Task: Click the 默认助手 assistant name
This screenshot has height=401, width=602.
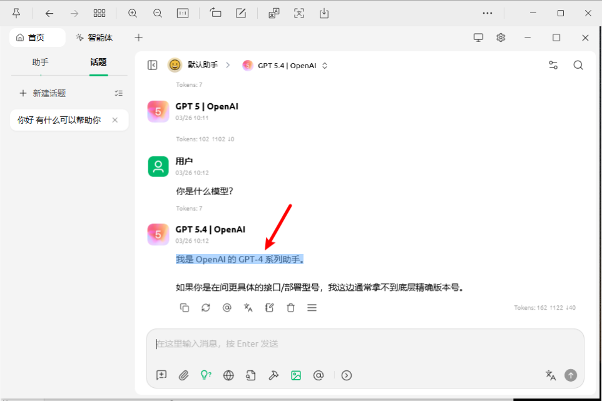Action: pos(202,65)
